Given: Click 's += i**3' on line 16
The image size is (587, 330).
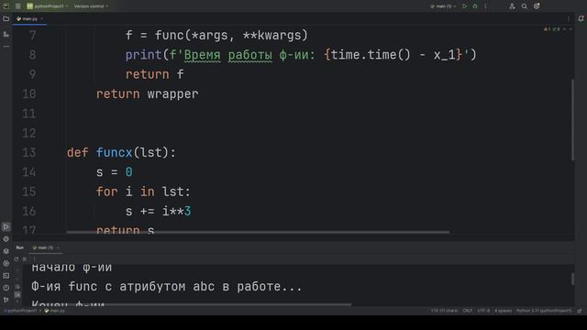Looking at the screenshot, I should [159, 212].
